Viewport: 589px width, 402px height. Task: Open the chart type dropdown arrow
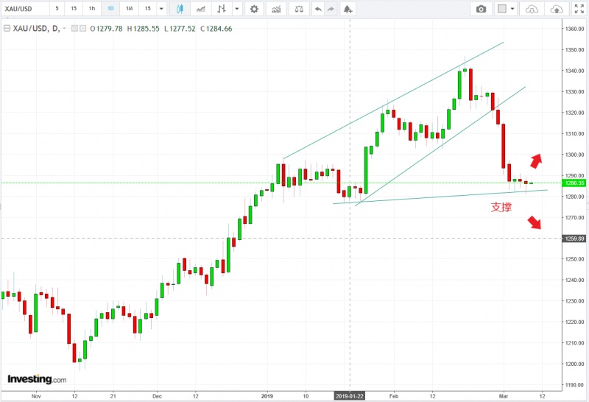coord(236,9)
